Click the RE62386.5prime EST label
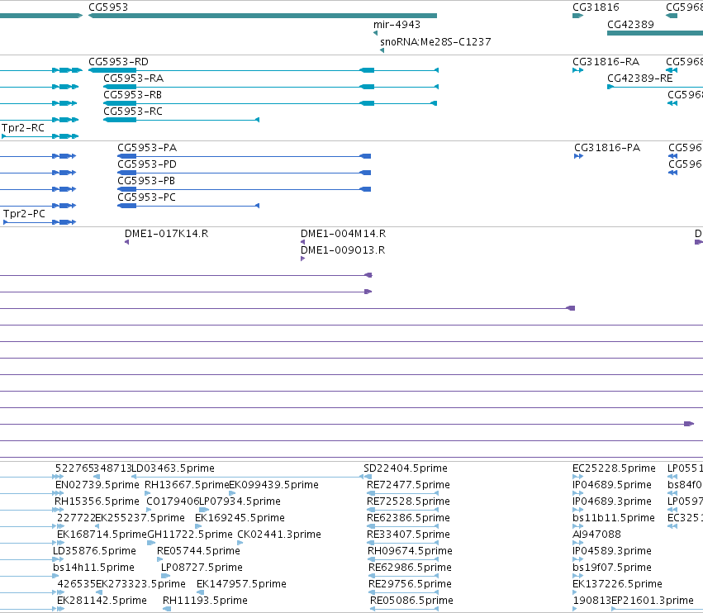703x613 pixels. coord(408,518)
